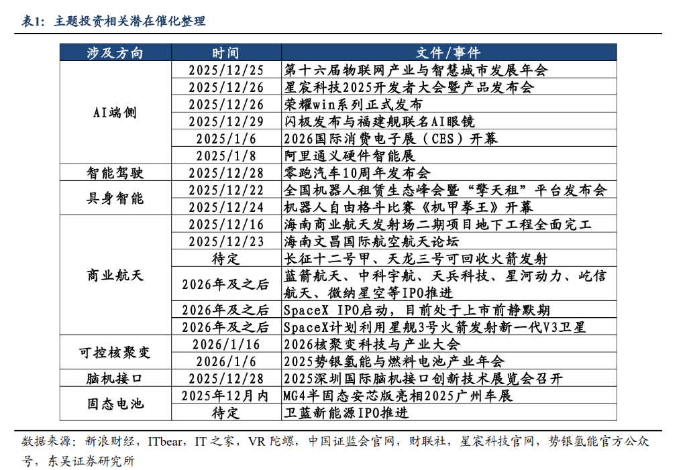
Task: Click the 2026国际消费电子展 CES event row
Action: pyautogui.click(x=449, y=138)
